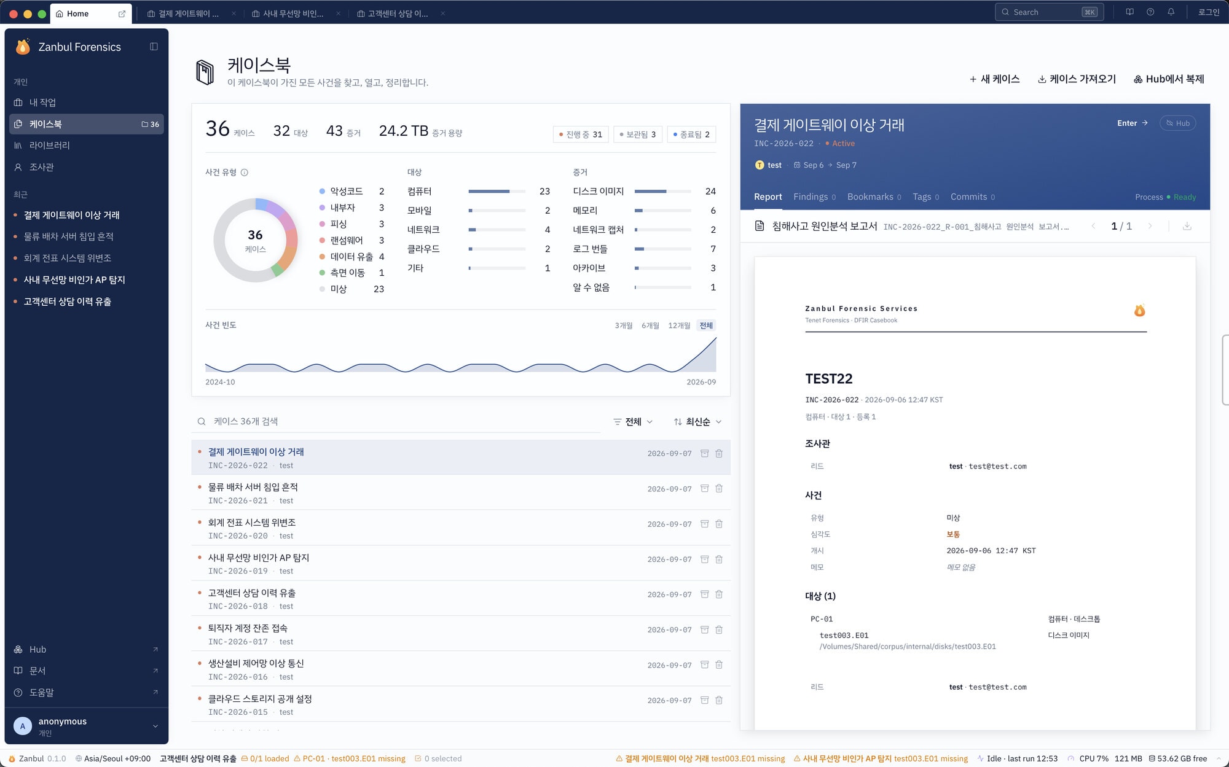Filter by 보관됨 3 status chip
Image resolution: width=1229 pixels, height=767 pixels.
(638, 134)
